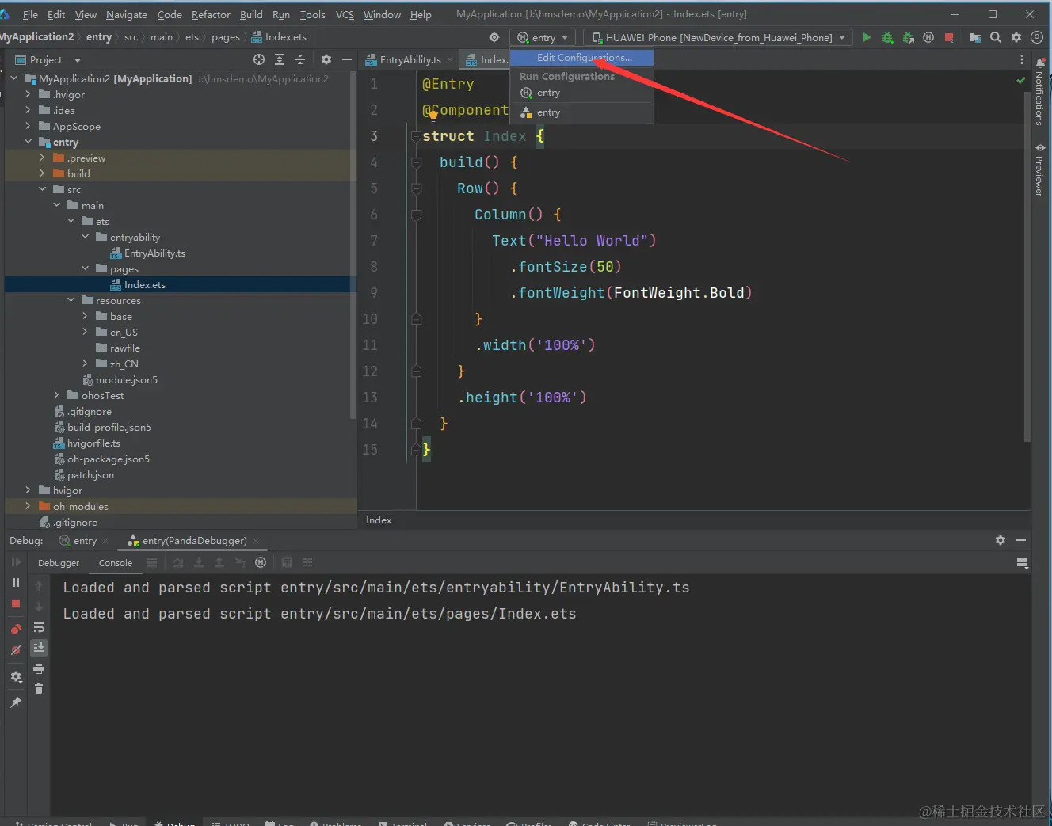Open View Breakpoints in debug sidebar

point(16,630)
